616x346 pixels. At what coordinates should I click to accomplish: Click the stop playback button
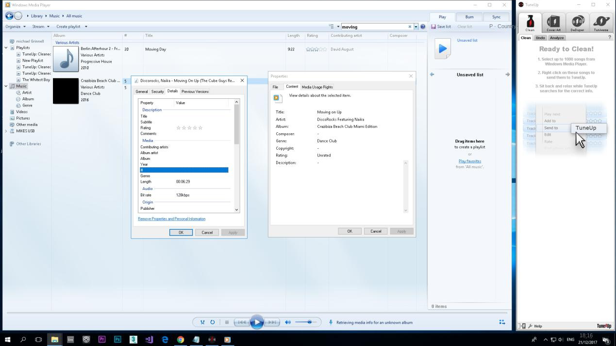227,322
